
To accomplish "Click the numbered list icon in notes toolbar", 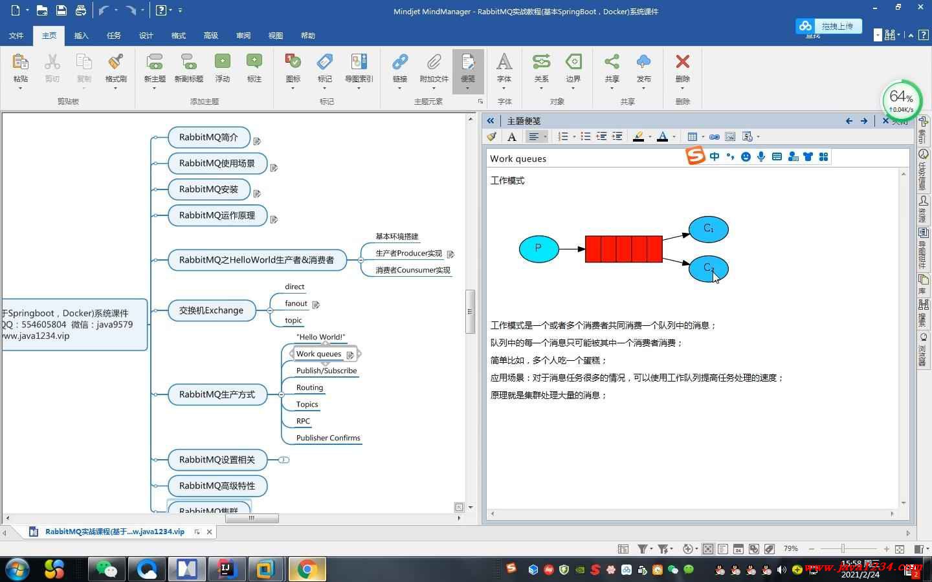I will [563, 136].
